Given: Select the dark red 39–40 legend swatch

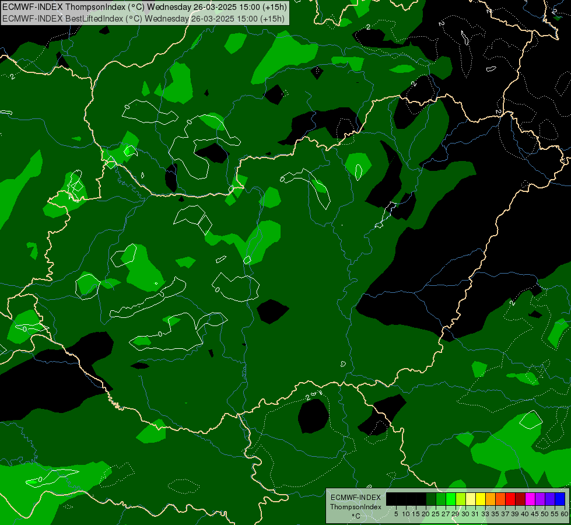Looking at the screenshot, I should tap(520, 499).
